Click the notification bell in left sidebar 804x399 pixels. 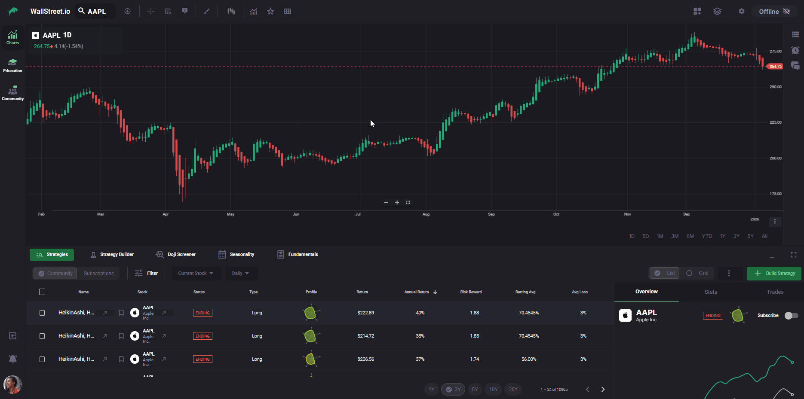tap(13, 359)
